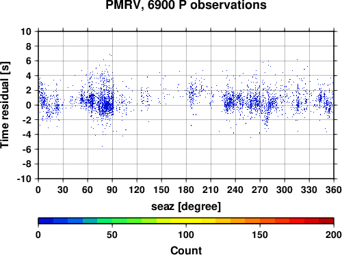This screenshot has width=342, height=255.
Task: Click the Time residual y-axis label
Action: [5, 105]
